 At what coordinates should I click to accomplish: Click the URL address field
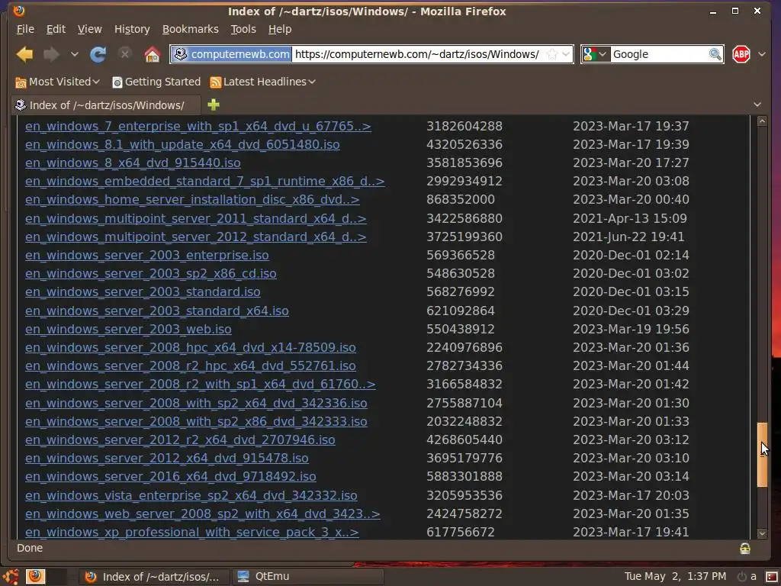pyautogui.click(x=417, y=54)
